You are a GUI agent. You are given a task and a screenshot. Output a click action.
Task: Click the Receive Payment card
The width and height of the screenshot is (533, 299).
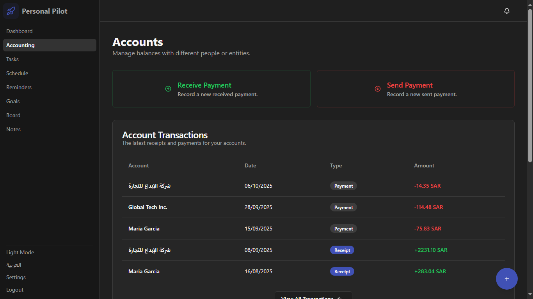tap(211, 89)
